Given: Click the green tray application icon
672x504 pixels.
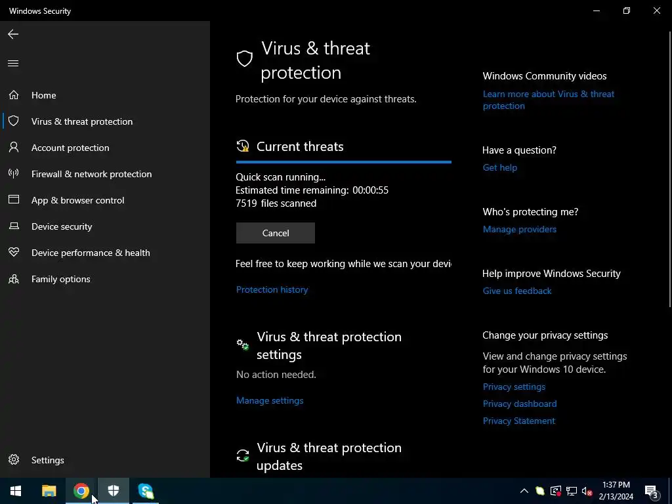Looking at the screenshot, I should point(540,491).
